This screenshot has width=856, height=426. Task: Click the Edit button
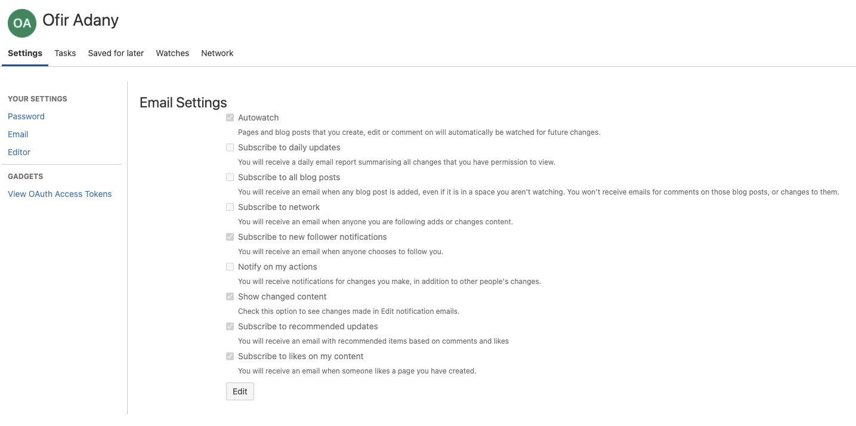(240, 391)
